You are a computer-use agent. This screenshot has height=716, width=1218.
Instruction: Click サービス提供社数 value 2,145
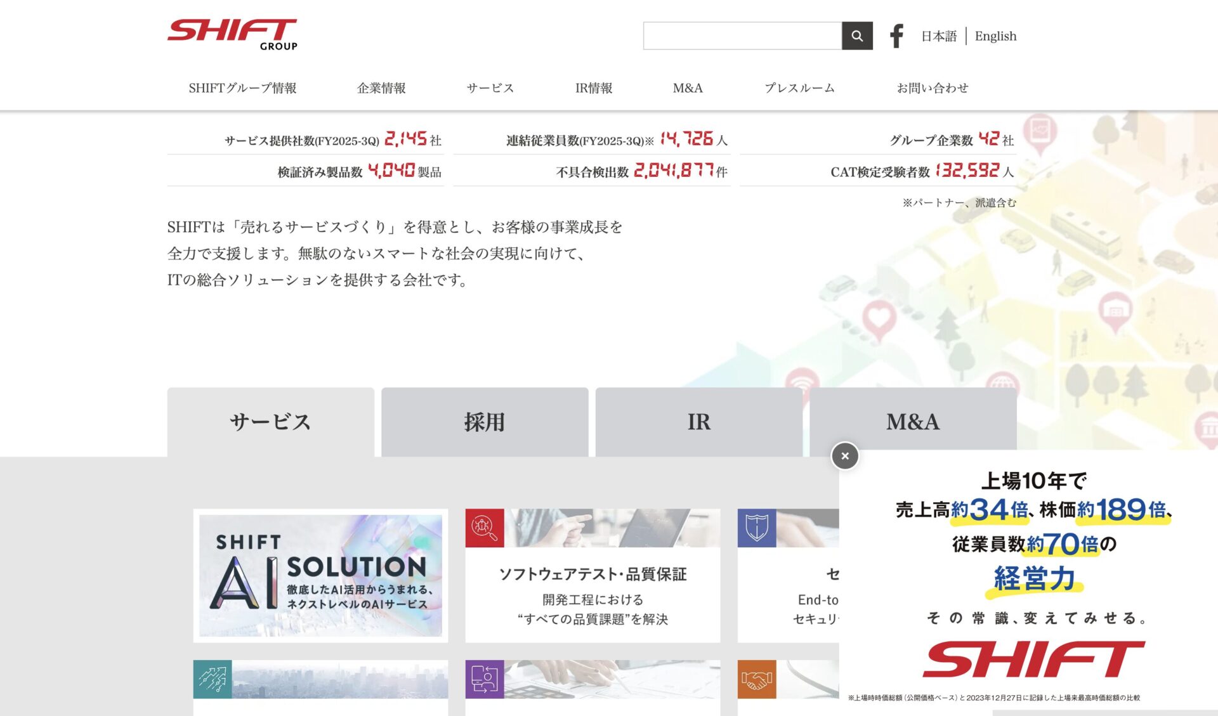point(405,139)
